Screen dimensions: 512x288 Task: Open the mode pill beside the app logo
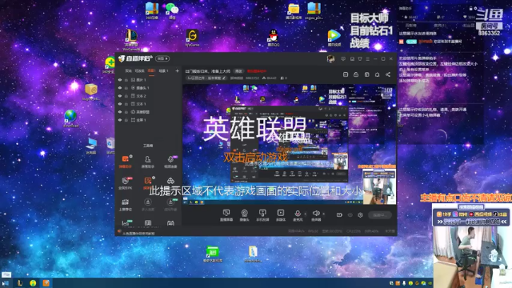(x=162, y=58)
